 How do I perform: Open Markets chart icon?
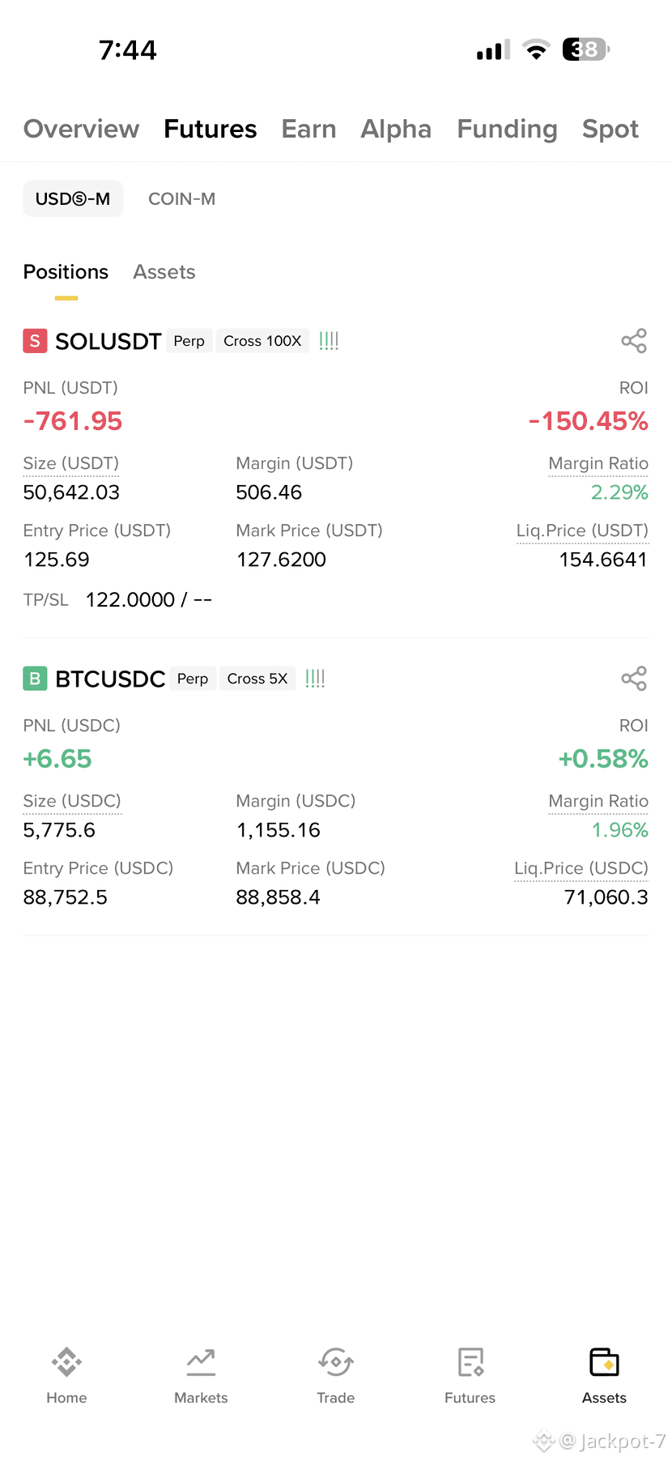coord(201,1362)
